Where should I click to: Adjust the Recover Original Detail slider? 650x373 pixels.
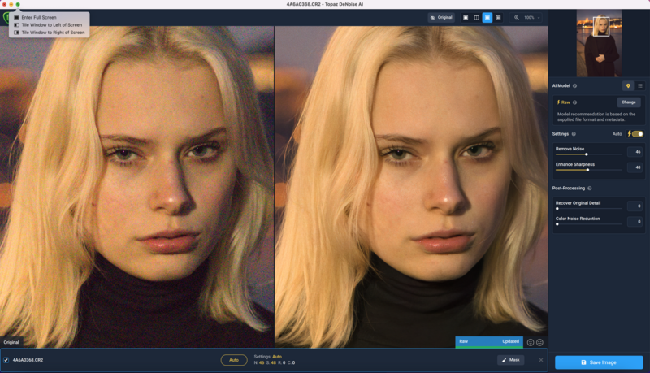[588, 209]
